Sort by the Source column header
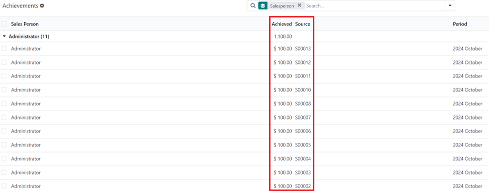 303,24
